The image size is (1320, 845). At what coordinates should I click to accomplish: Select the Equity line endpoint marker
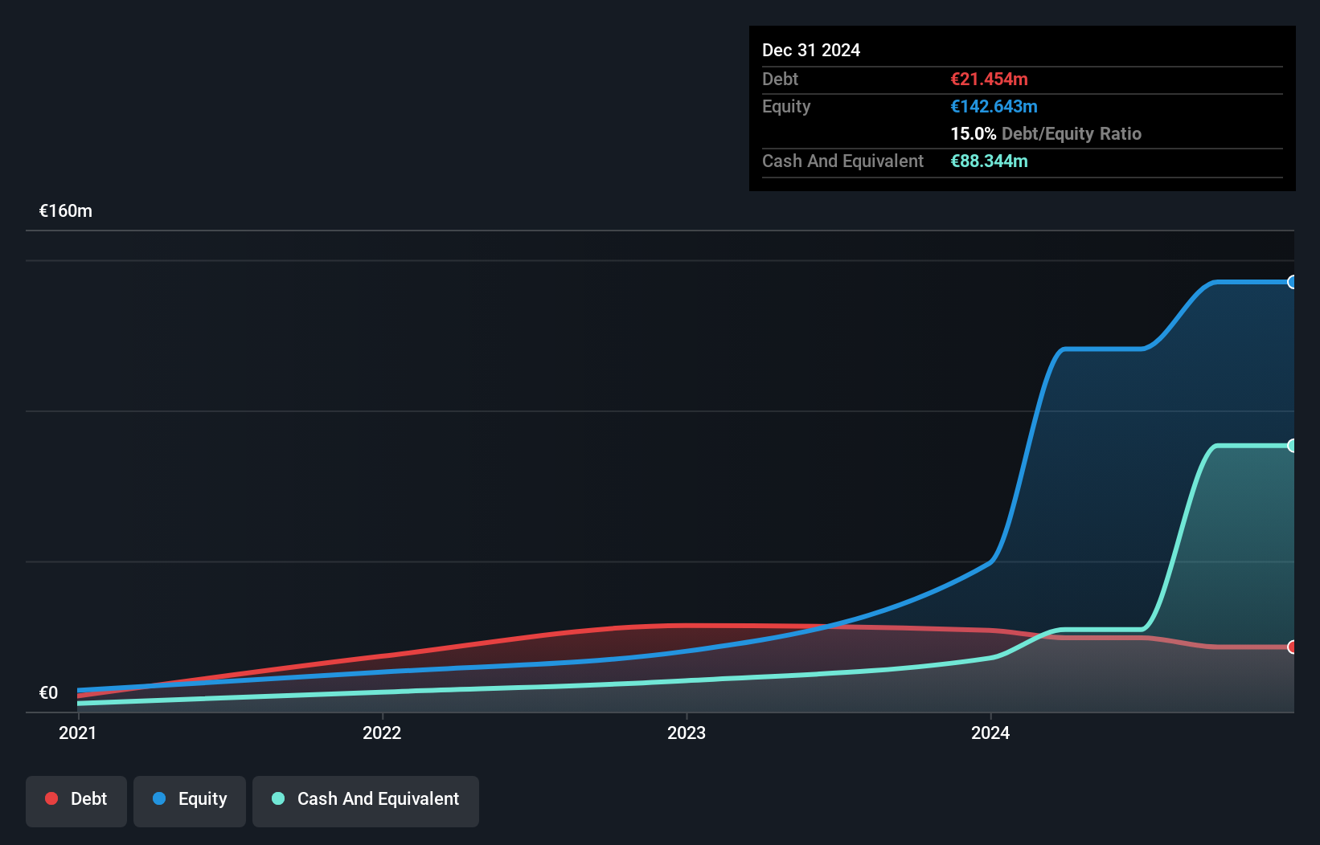1292,282
